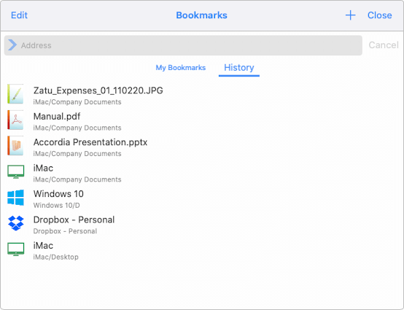Click the Dropbox logo icon

click(16, 223)
